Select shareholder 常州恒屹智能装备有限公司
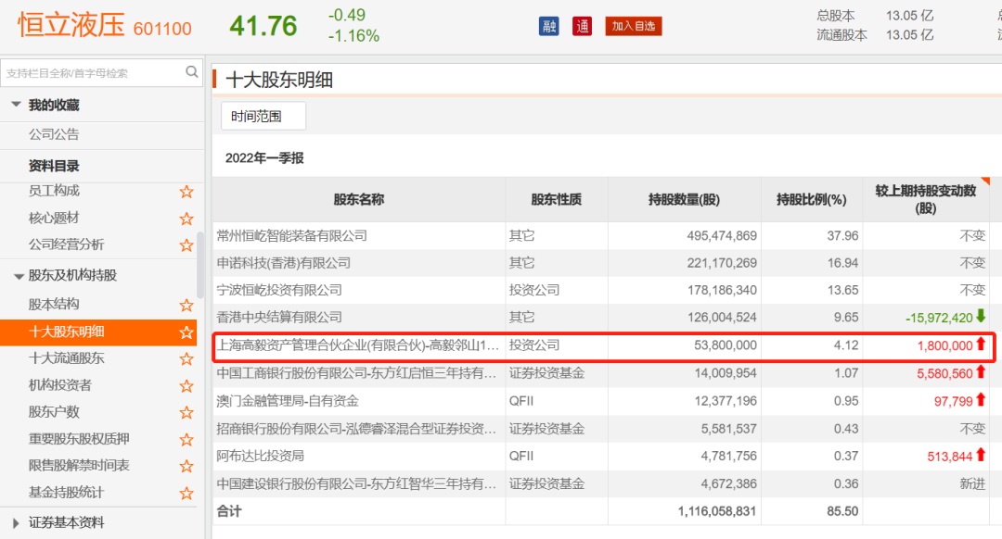 pyautogui.click(x=292, y=236)
